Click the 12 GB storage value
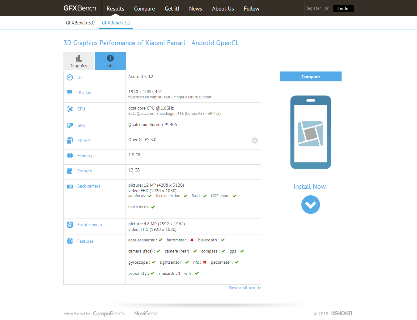The image size is (417, 320). (134, 170)
